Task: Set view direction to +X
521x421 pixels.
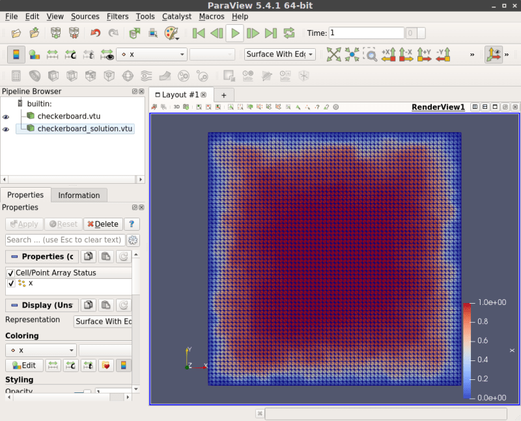Action: tap(388, 55)
